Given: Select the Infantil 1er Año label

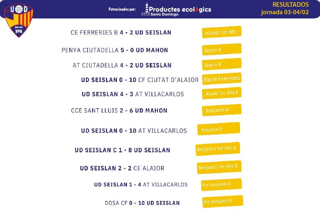Looking at the screenshot, I should click(222, 32).
